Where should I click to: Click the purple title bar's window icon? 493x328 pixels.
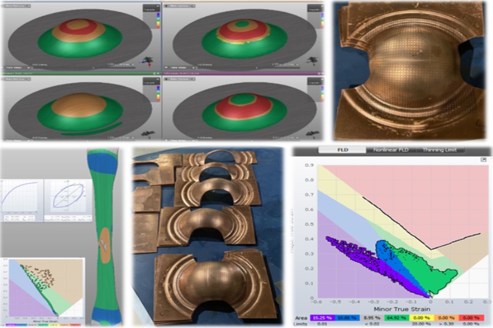(319, 73)
